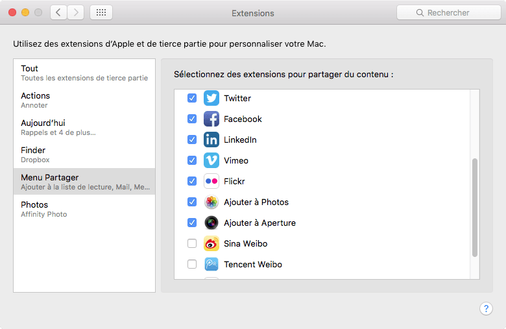Open the Aujourd'hui category

point(84,127)
